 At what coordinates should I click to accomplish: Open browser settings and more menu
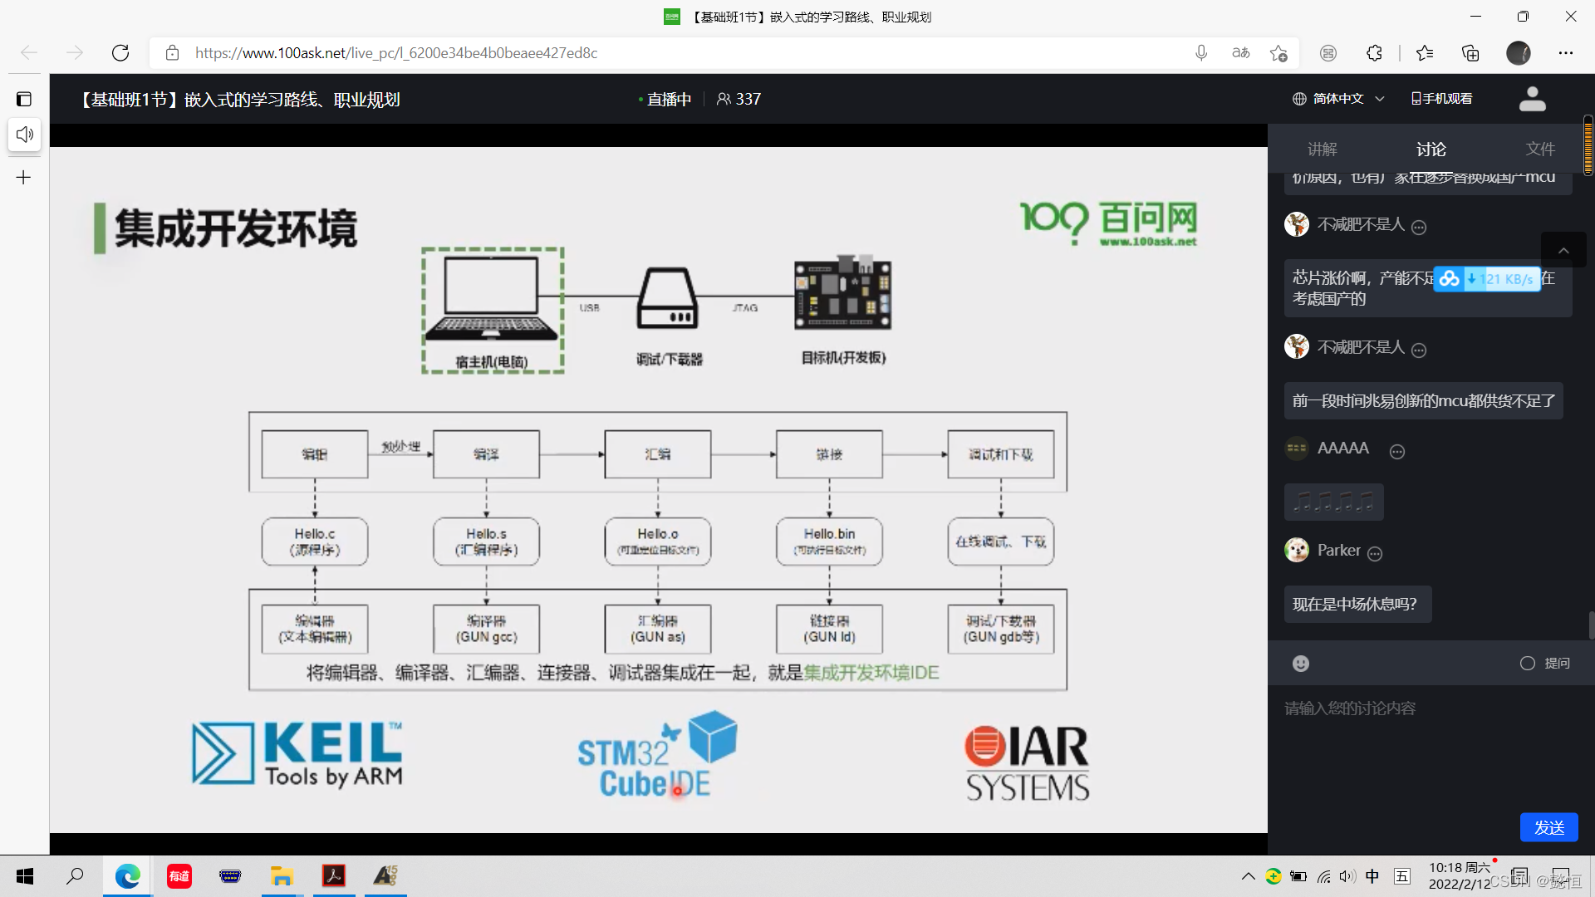click(1566, 53)
